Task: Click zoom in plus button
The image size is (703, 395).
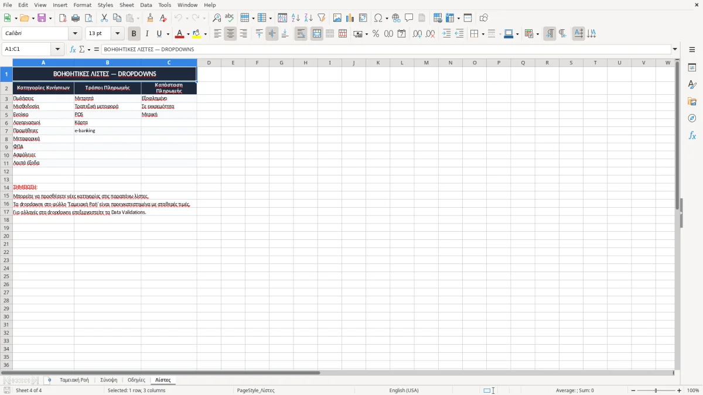Action: pos(680,390)
